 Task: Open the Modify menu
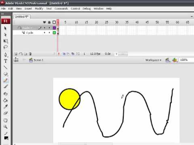(39, 8)
